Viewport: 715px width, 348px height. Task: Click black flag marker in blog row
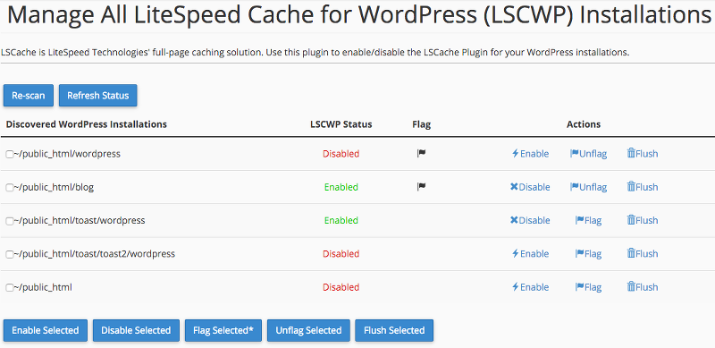point(421,187)
